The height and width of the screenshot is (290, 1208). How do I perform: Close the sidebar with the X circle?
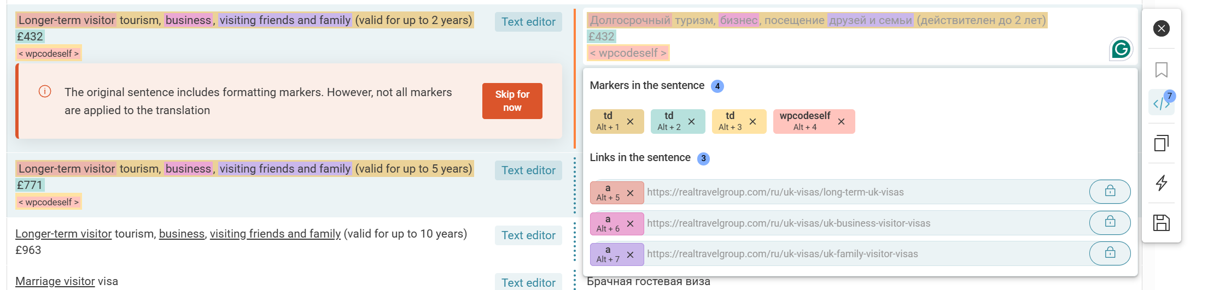point(1161,28)
